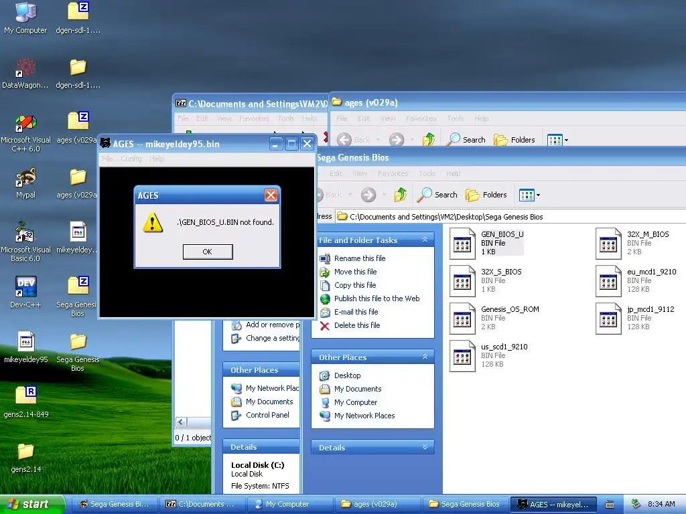
Task: Click Up folder icon in ages (v029a) window
Action: pyautogui.click(x=429, y=139)
